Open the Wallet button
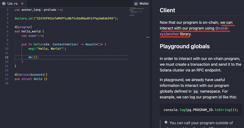This screenshot has width=244, height=128. coord(141,4)
